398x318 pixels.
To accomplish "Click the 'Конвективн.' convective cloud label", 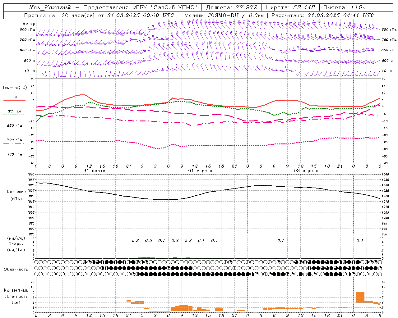I will point(16,290).
